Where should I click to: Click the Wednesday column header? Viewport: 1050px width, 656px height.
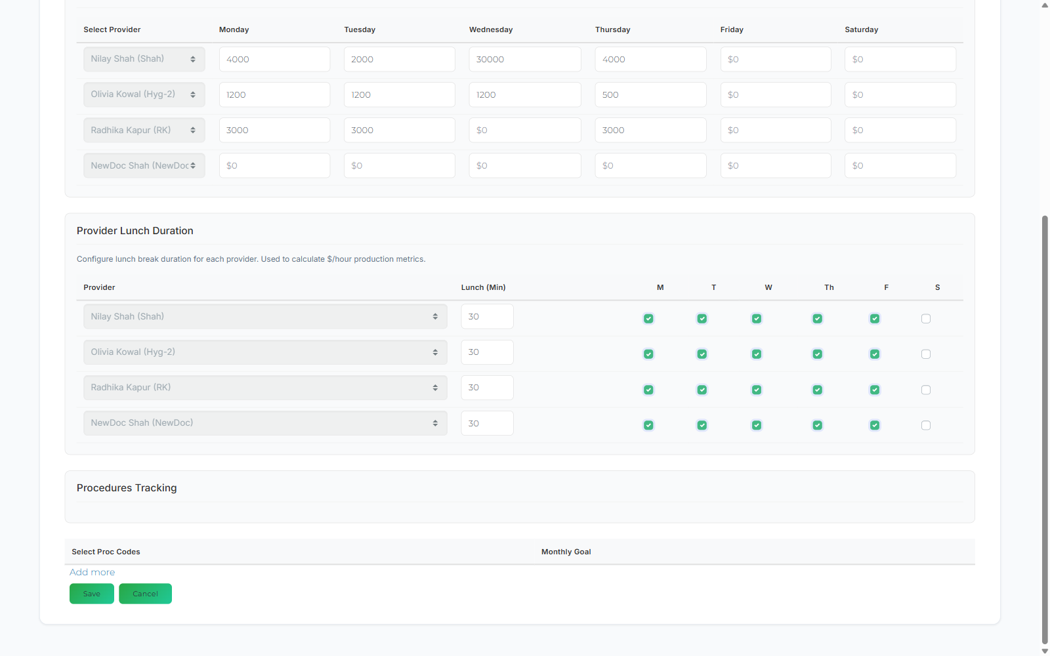click(491, 30)
